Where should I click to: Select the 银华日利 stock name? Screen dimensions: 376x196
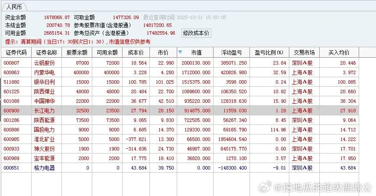pyautogui.click(x=44, y=82)
